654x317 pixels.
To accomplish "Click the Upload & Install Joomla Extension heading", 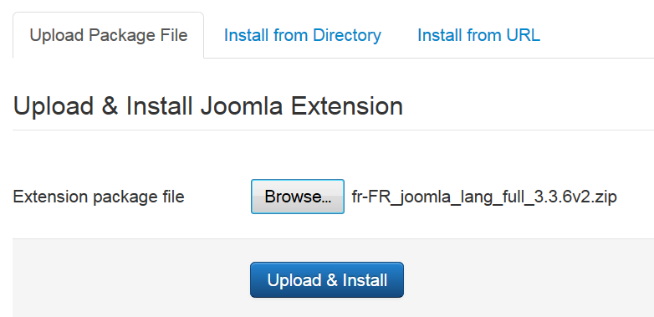I will click(208, 106).
